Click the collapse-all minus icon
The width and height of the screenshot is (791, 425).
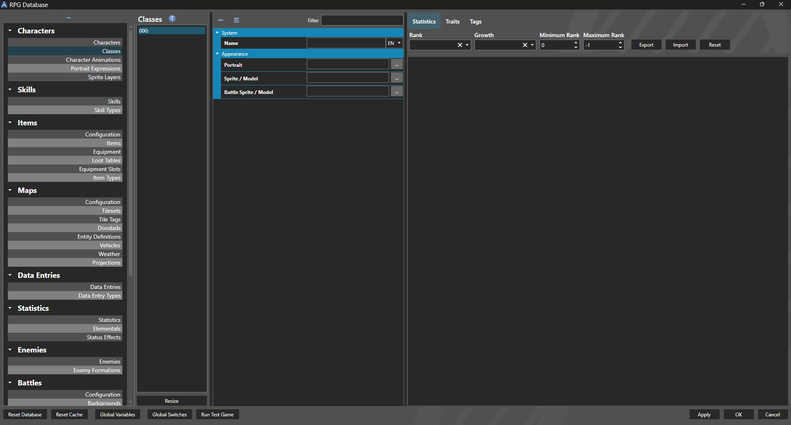pos(221,20)
